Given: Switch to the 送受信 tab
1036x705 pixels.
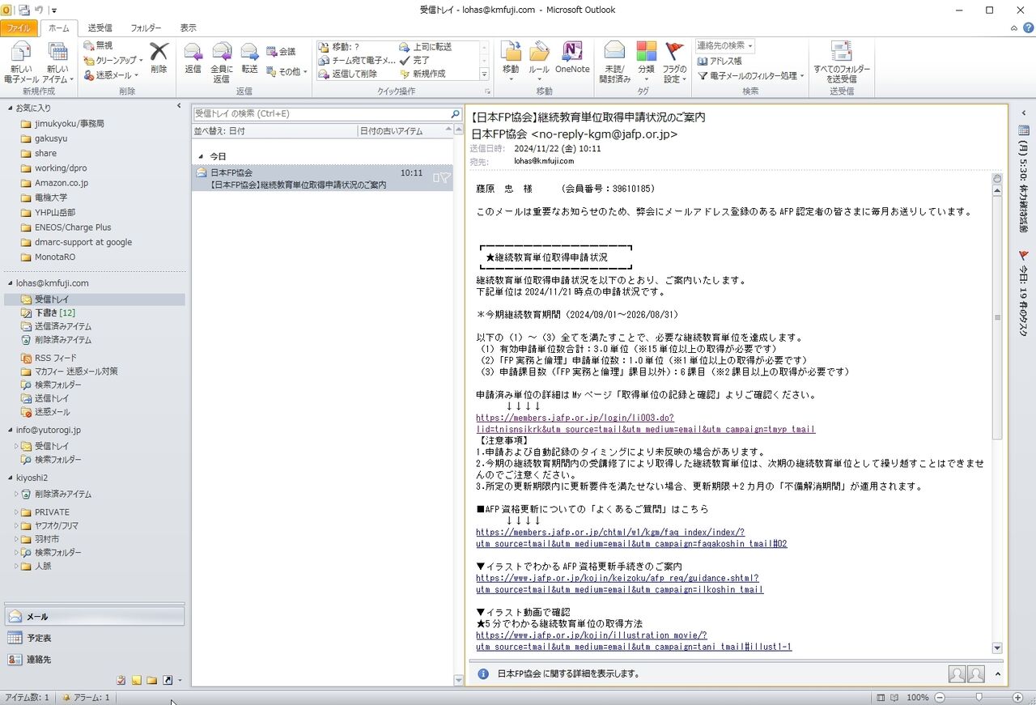Looking at the screenshot, I should [x=100, y=28].
